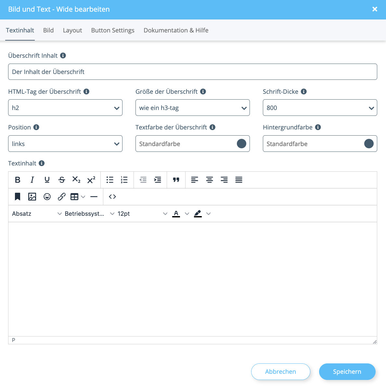The image size is (386, 390).
Task: Underline the selected text
Action: tap(47, 180)
